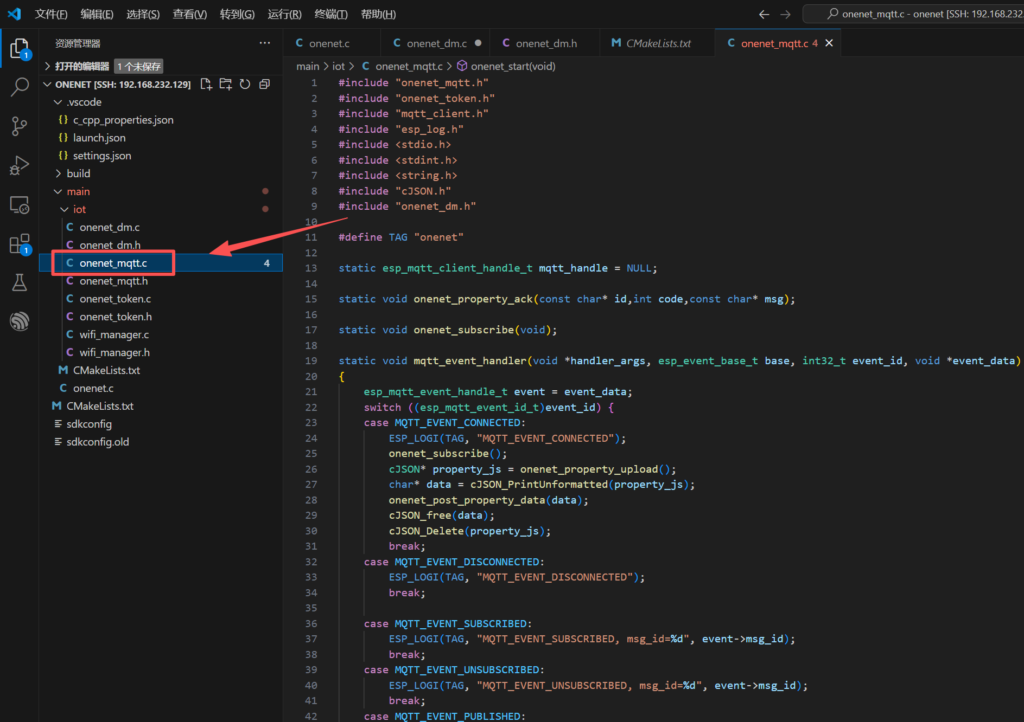The width and height of the screenshot is (1024, 722).
Task: Expand the build folder
Action: 58,174
